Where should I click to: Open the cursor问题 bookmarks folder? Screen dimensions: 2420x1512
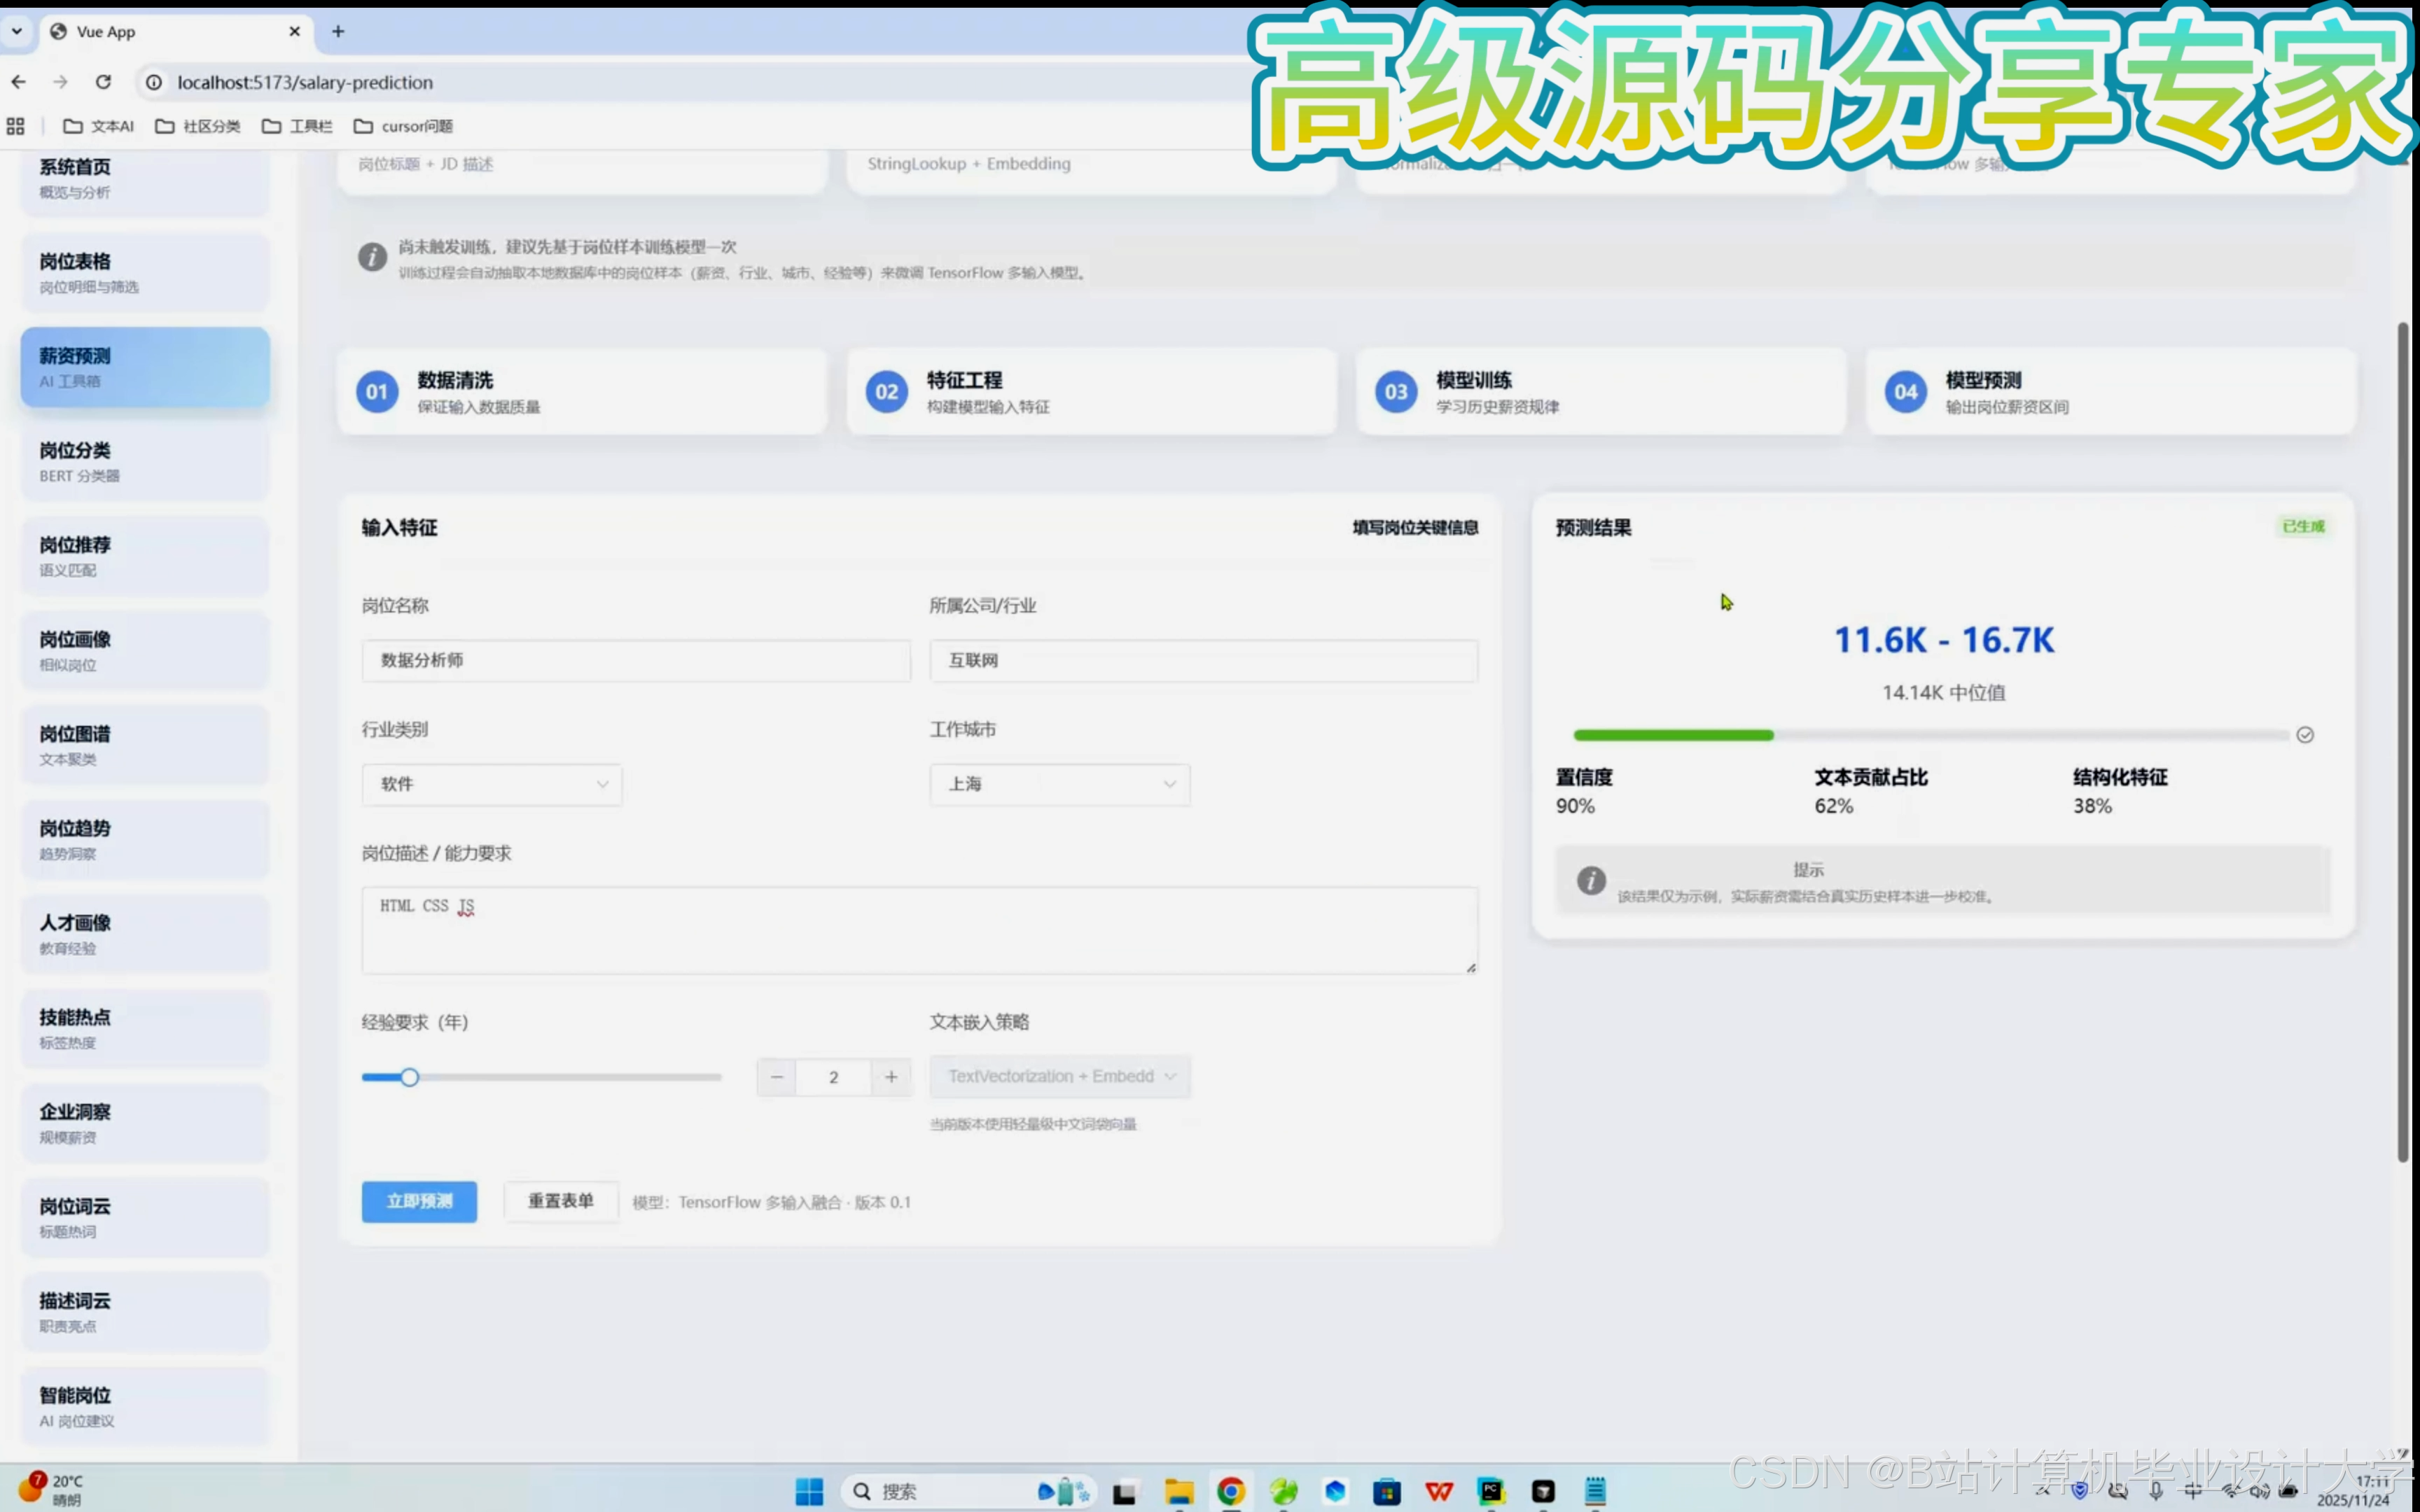[404, 126]
